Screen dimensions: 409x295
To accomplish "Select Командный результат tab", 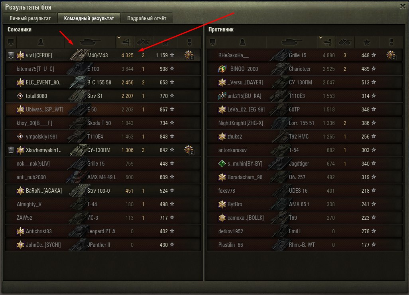I will (x=89, y=18).
